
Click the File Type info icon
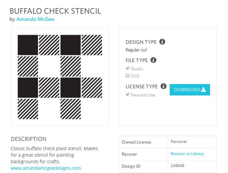tap(153, 60)
